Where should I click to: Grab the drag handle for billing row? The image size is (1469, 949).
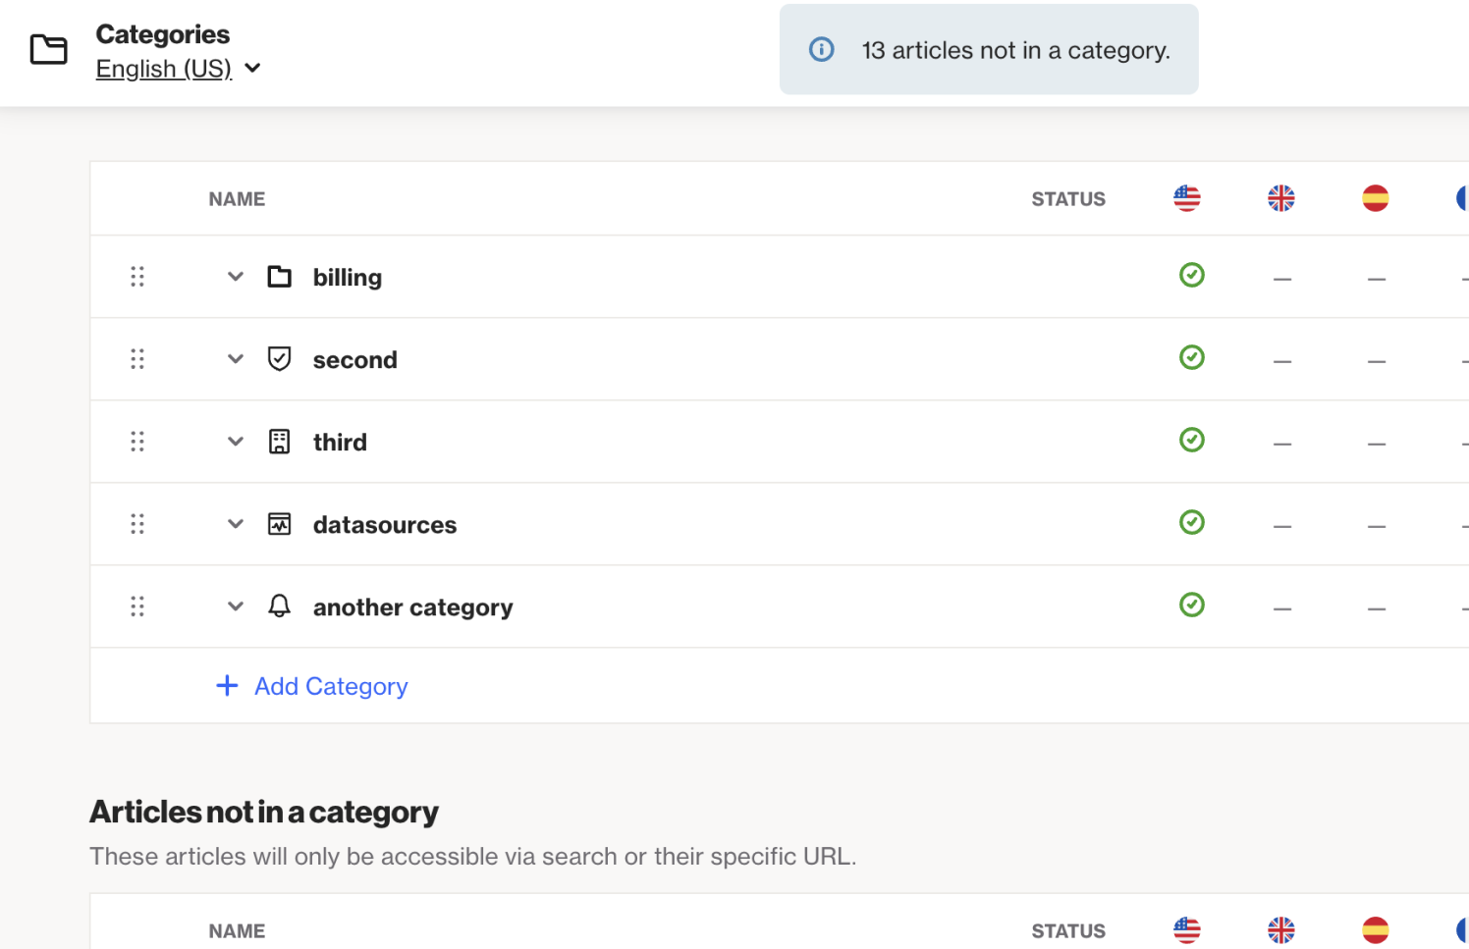(137, 277)
